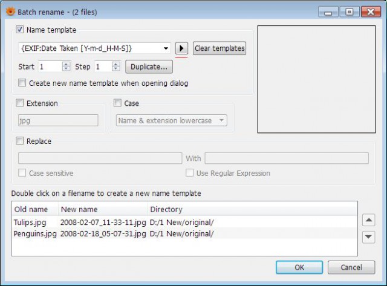
Task: Enable the Extension checkbox
Action: (20, 103)
